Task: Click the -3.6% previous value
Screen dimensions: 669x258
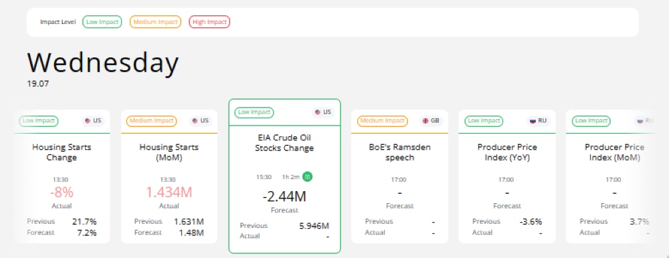Action: coord(531,222)
